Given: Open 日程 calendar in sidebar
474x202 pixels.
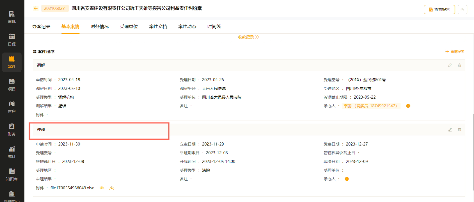Looking at the screenshot, I should [x=12, y=40].
